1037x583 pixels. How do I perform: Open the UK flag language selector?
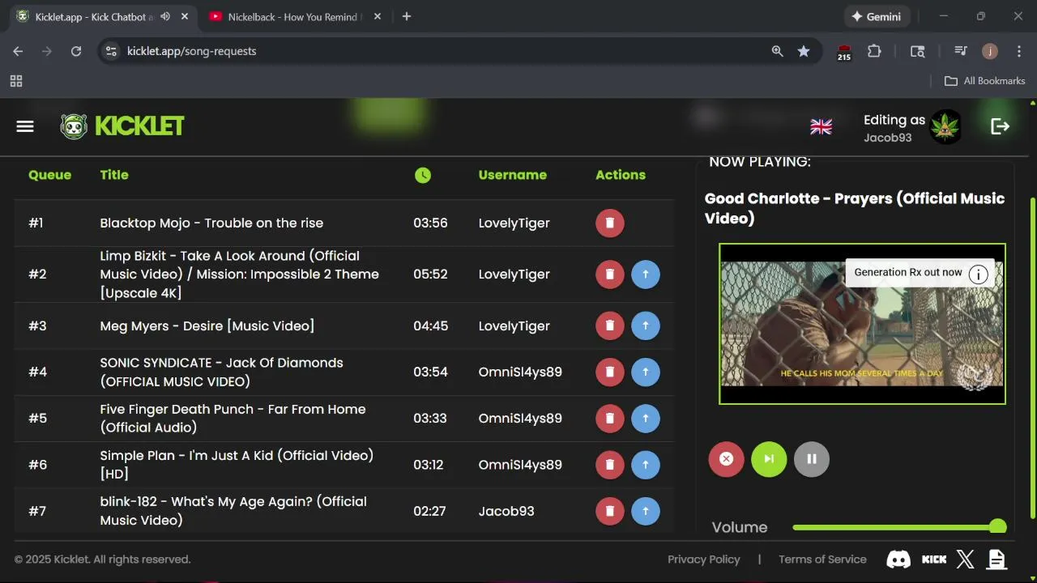(821, 126)
